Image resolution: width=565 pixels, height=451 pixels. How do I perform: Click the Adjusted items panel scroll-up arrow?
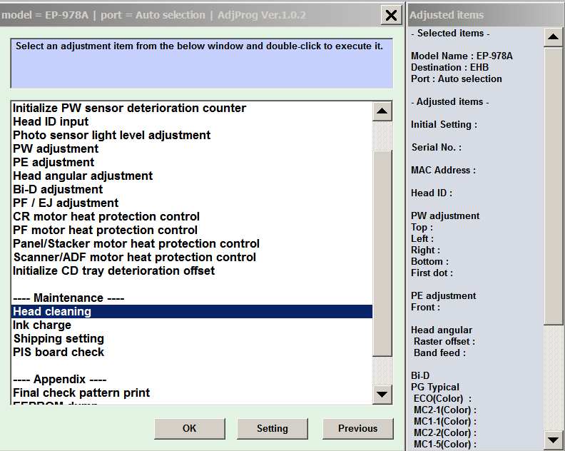click(553, 37)
